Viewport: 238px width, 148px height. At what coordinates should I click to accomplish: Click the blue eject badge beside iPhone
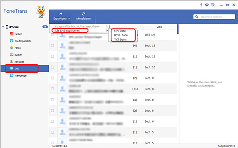pyautogui.click(x=45, y=27)
